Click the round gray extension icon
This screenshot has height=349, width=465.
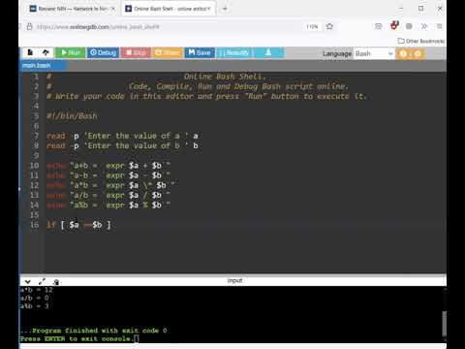[x=409, y=26]
